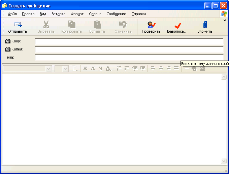Open address book icon next to Кому

[8, 41]
